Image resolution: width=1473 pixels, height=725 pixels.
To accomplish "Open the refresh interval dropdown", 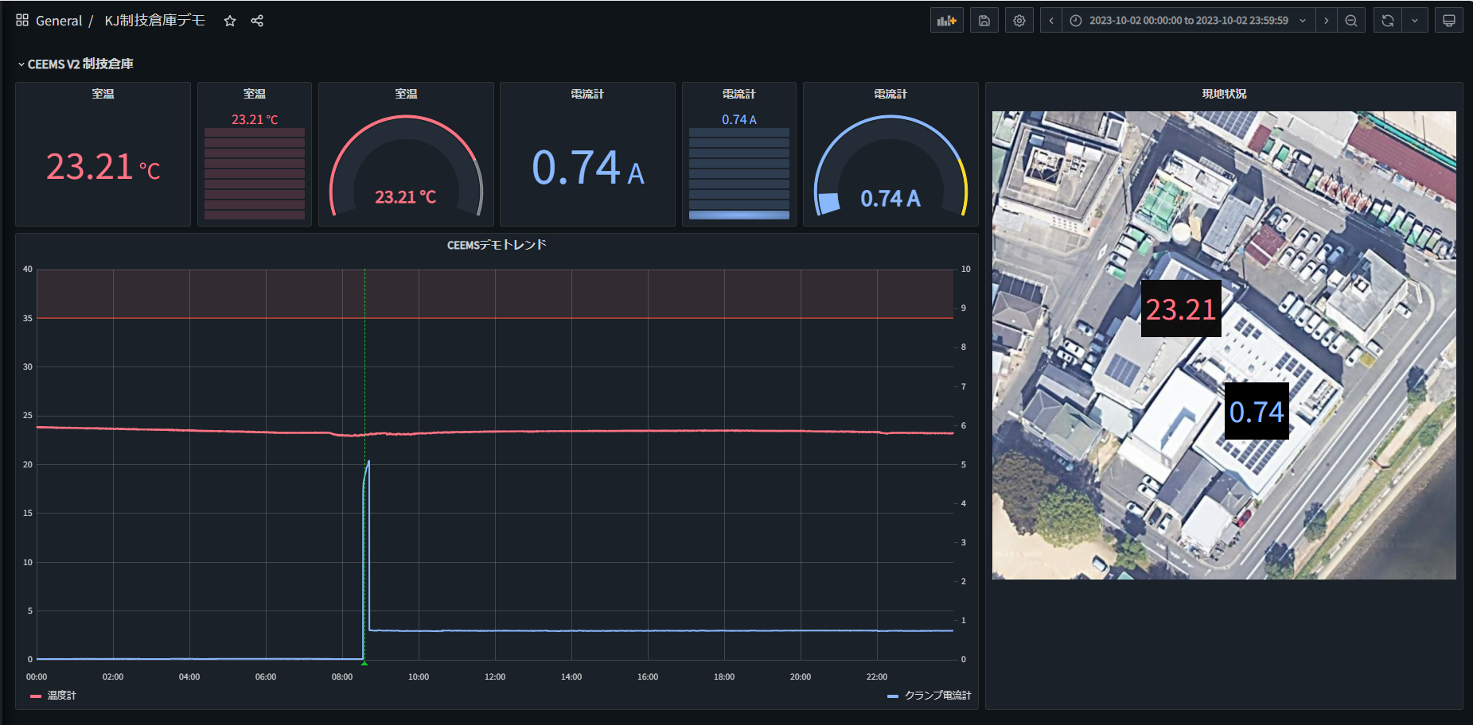I will (x=1415, y=21).
